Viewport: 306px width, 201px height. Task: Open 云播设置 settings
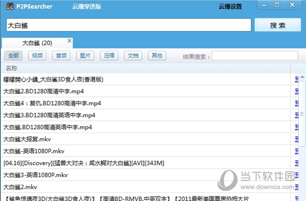[231, 7]
